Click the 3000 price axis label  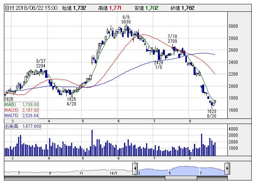coord(233,26)
